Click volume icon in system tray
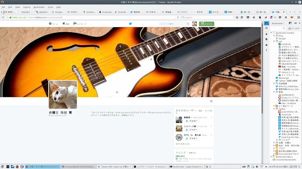This screenshot has width=302, height=169. (257, 167)
